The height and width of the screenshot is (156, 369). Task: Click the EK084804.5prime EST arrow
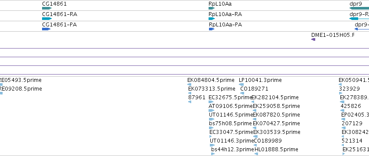coord(189,84)
